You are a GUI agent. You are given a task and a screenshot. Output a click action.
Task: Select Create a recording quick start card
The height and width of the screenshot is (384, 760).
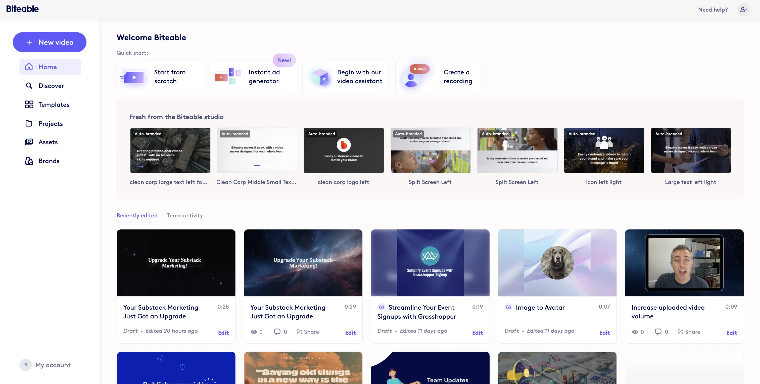438,77
